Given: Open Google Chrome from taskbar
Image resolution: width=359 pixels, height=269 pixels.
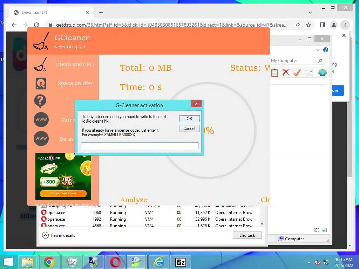Looking at the screenshot, I should click(x=49, y=262).
